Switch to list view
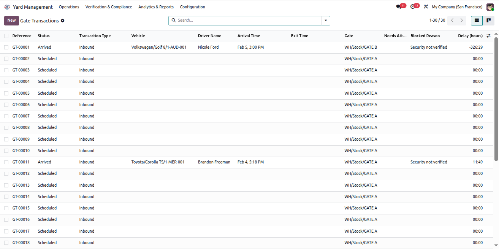Image resolution: width=499 pixels, height=249 pixels. (x=477, y=21)
